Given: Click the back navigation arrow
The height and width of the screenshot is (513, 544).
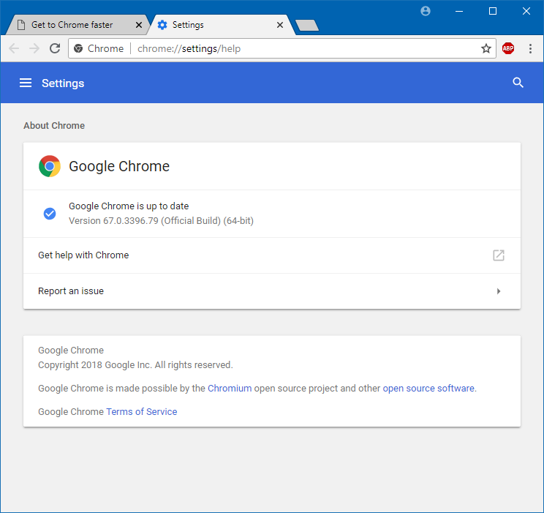Looking at the screenshot, I should point(15,48).
